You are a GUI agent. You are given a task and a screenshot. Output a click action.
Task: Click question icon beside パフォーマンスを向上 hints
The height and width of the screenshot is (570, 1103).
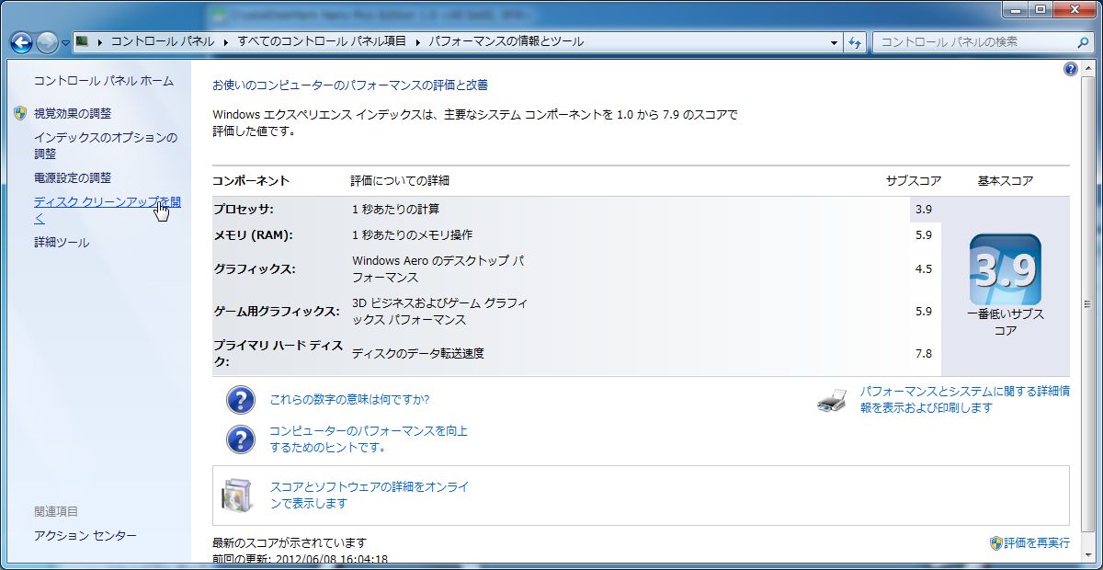click(x=240, y=439)
